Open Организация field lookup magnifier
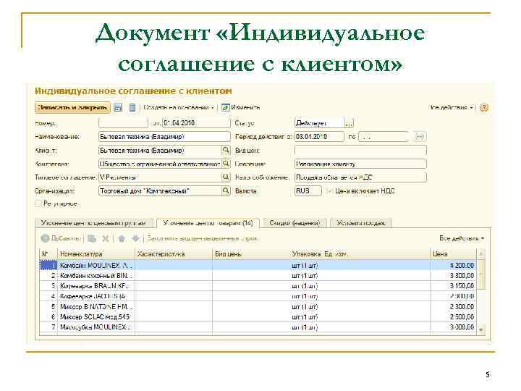 pyautogui.click(x=226, y=191)
